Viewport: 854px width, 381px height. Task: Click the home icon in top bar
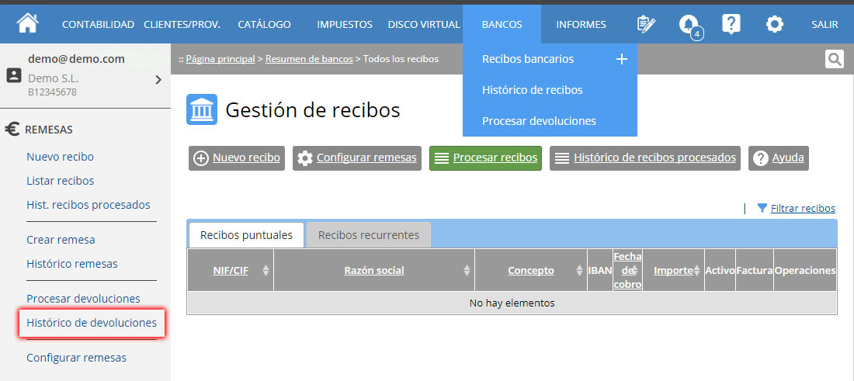point(28,23)
